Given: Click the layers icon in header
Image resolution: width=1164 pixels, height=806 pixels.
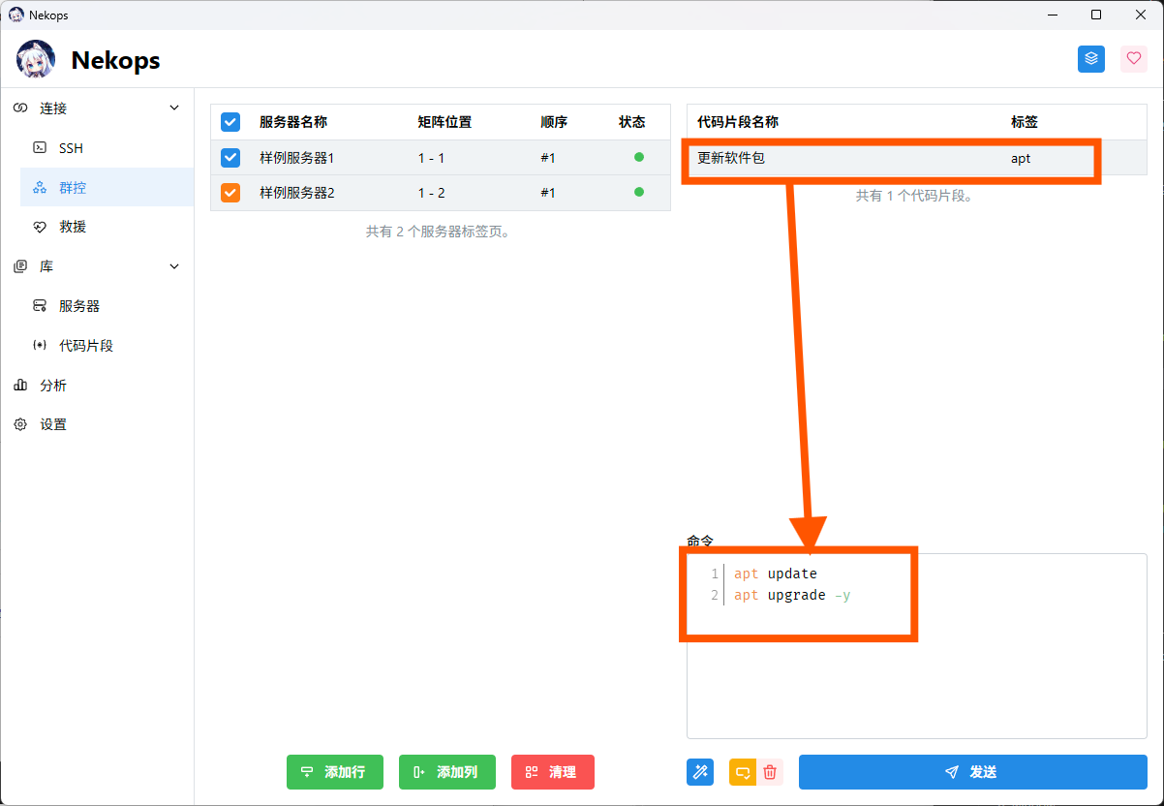Looking at the screenshot, I should click(1091, 59).
